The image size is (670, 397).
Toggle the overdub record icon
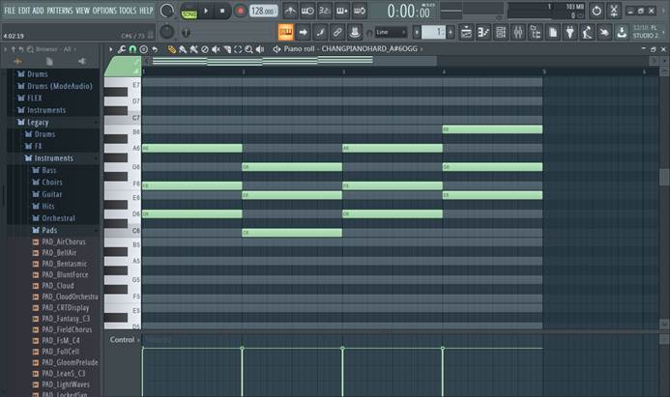(342, 11)
